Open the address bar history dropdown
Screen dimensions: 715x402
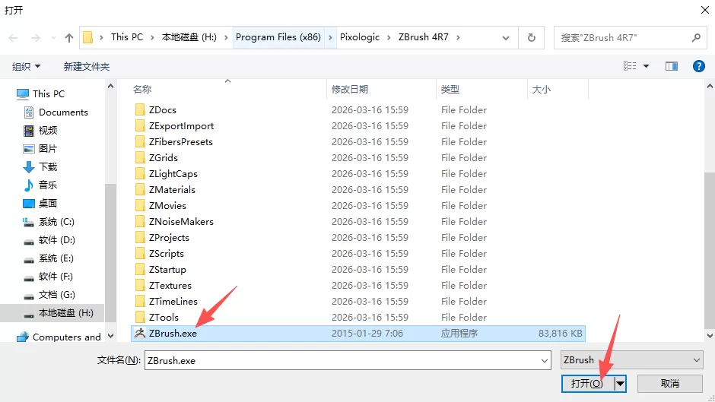(506, 38)
